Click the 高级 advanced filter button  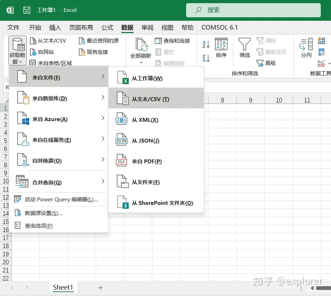[266, 63]
